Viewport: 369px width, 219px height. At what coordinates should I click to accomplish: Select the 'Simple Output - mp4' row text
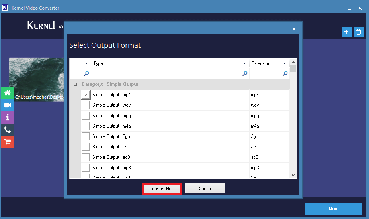pyautogui.click(x=112, y=95)
